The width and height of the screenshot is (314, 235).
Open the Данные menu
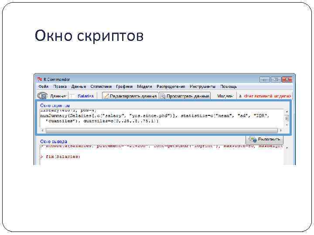(78, 87)
